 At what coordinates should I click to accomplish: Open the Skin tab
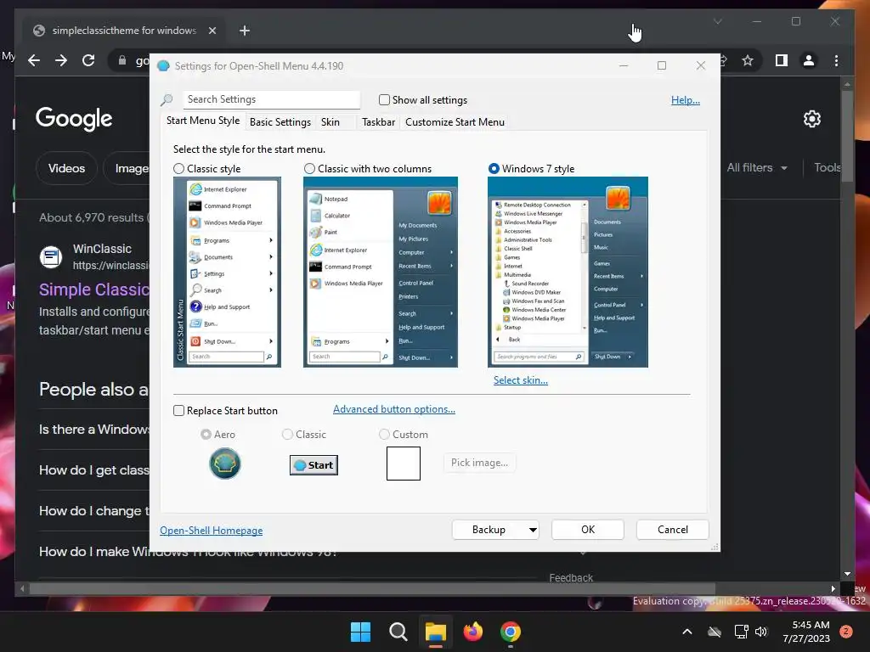point(330,122)
